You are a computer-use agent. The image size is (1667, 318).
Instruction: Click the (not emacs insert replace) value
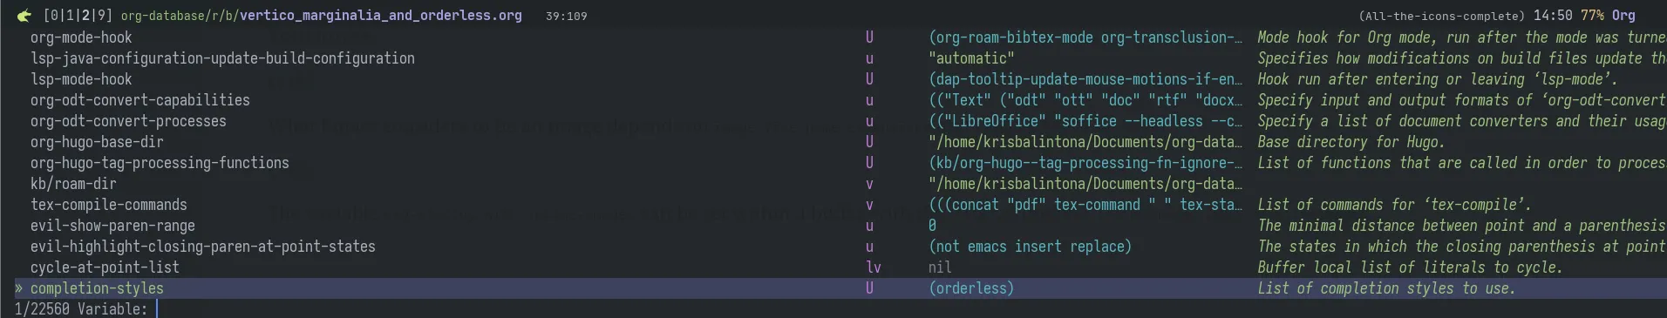[1031, 247]
